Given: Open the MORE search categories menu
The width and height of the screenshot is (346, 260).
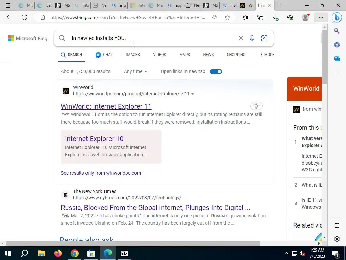Looking at the screenshot, I should (267, 55).
